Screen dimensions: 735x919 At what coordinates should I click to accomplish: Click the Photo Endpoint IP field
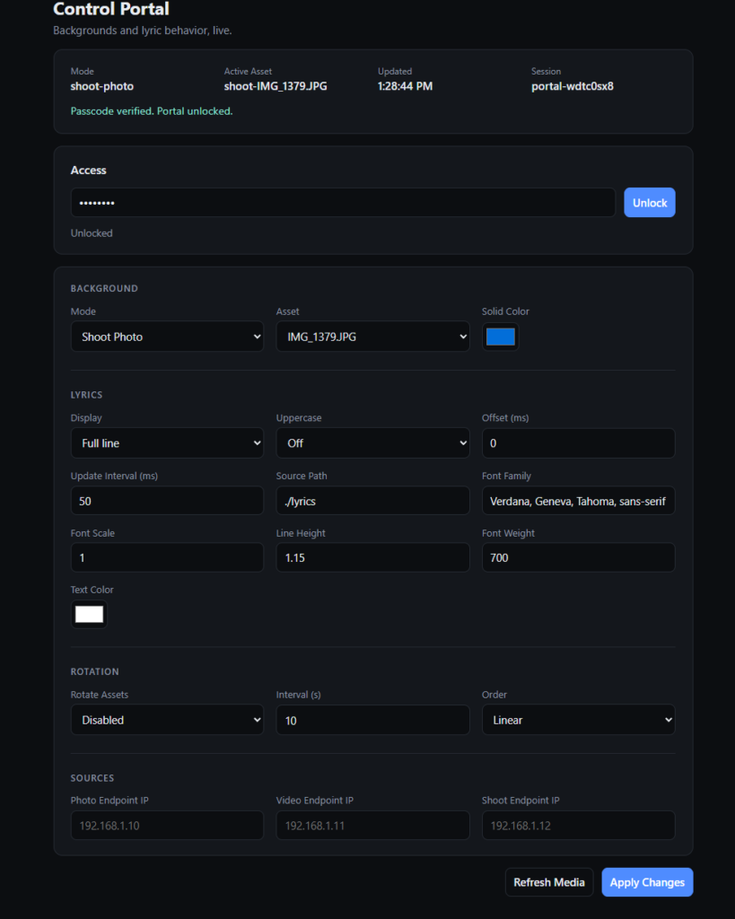(167, 826)
